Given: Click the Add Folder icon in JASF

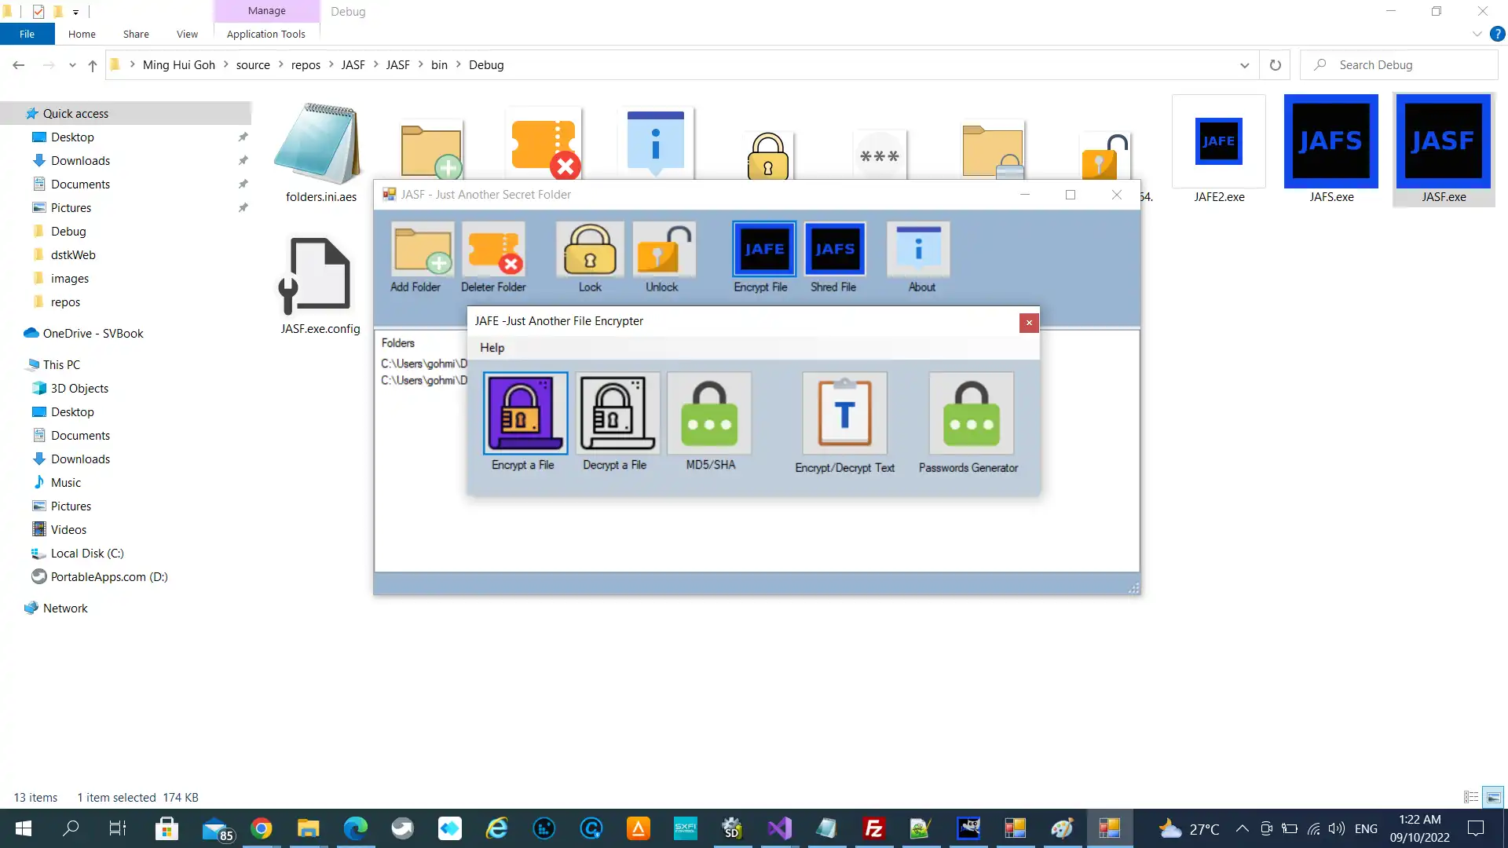Looking at the screenshot, I should [x=415, y=254].
